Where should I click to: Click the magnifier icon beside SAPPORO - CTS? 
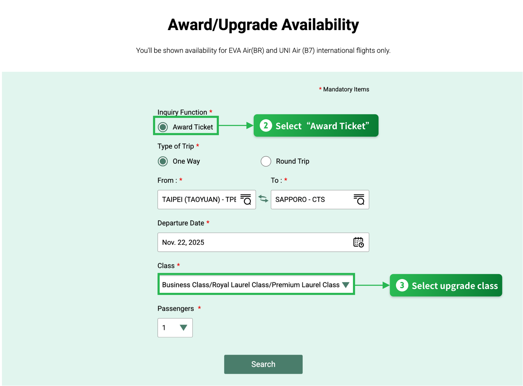(x=359, y=200)
